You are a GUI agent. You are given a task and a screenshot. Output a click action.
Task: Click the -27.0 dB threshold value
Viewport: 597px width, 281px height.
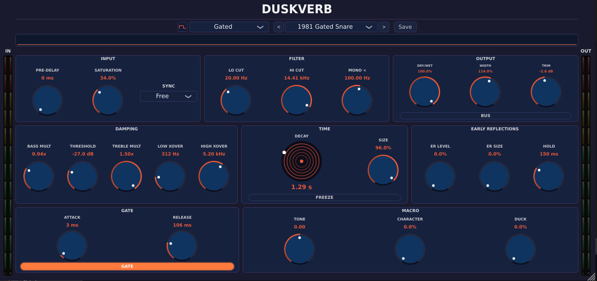[83, 154]
